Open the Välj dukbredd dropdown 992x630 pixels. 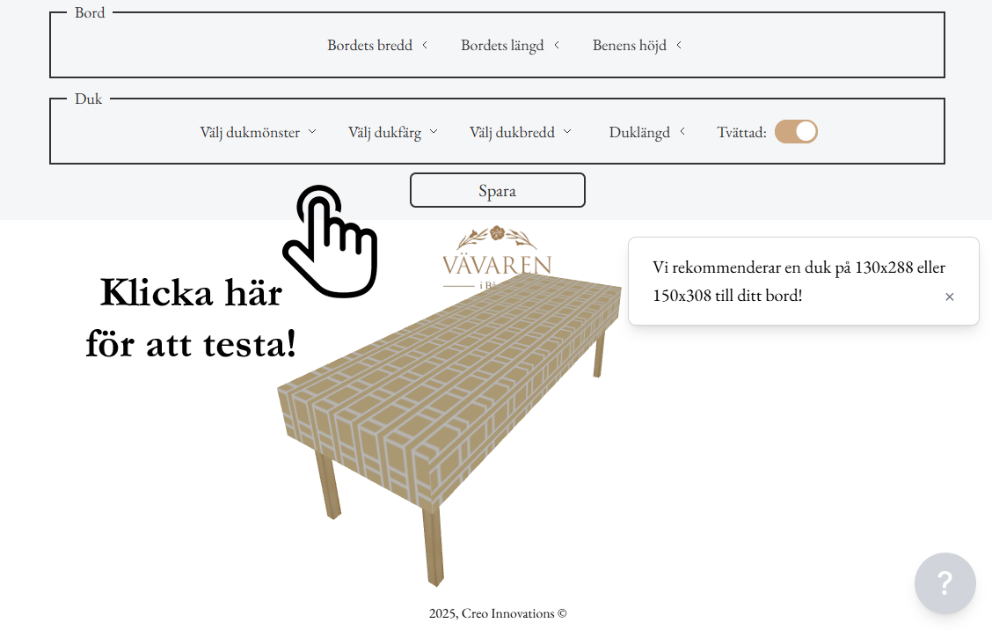[520, 132]
